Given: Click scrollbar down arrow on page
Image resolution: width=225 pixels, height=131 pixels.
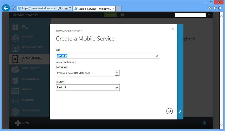Looking at the screenshot, I should [222, 125].
